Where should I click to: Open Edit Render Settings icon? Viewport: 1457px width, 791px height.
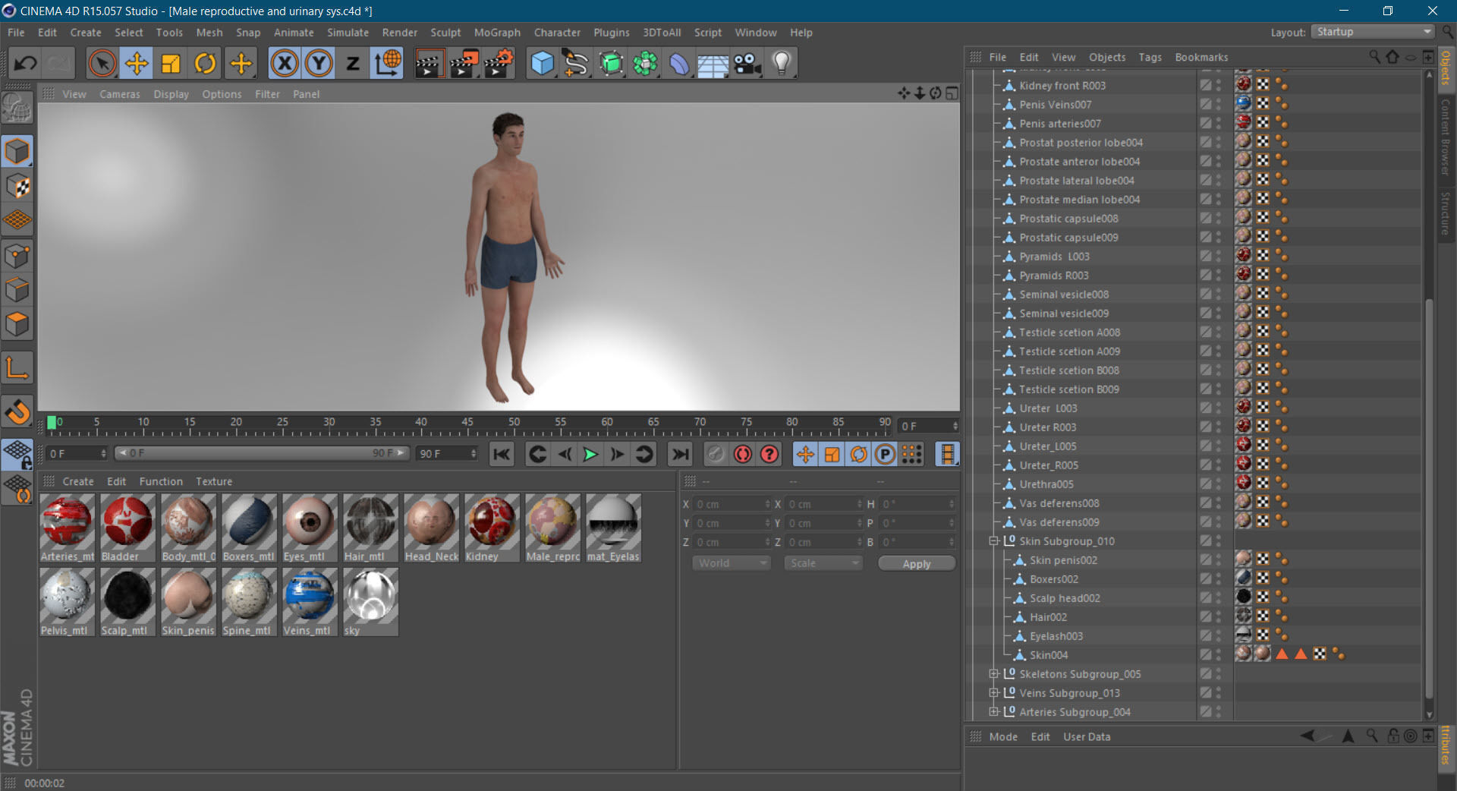tap(499, 63)
